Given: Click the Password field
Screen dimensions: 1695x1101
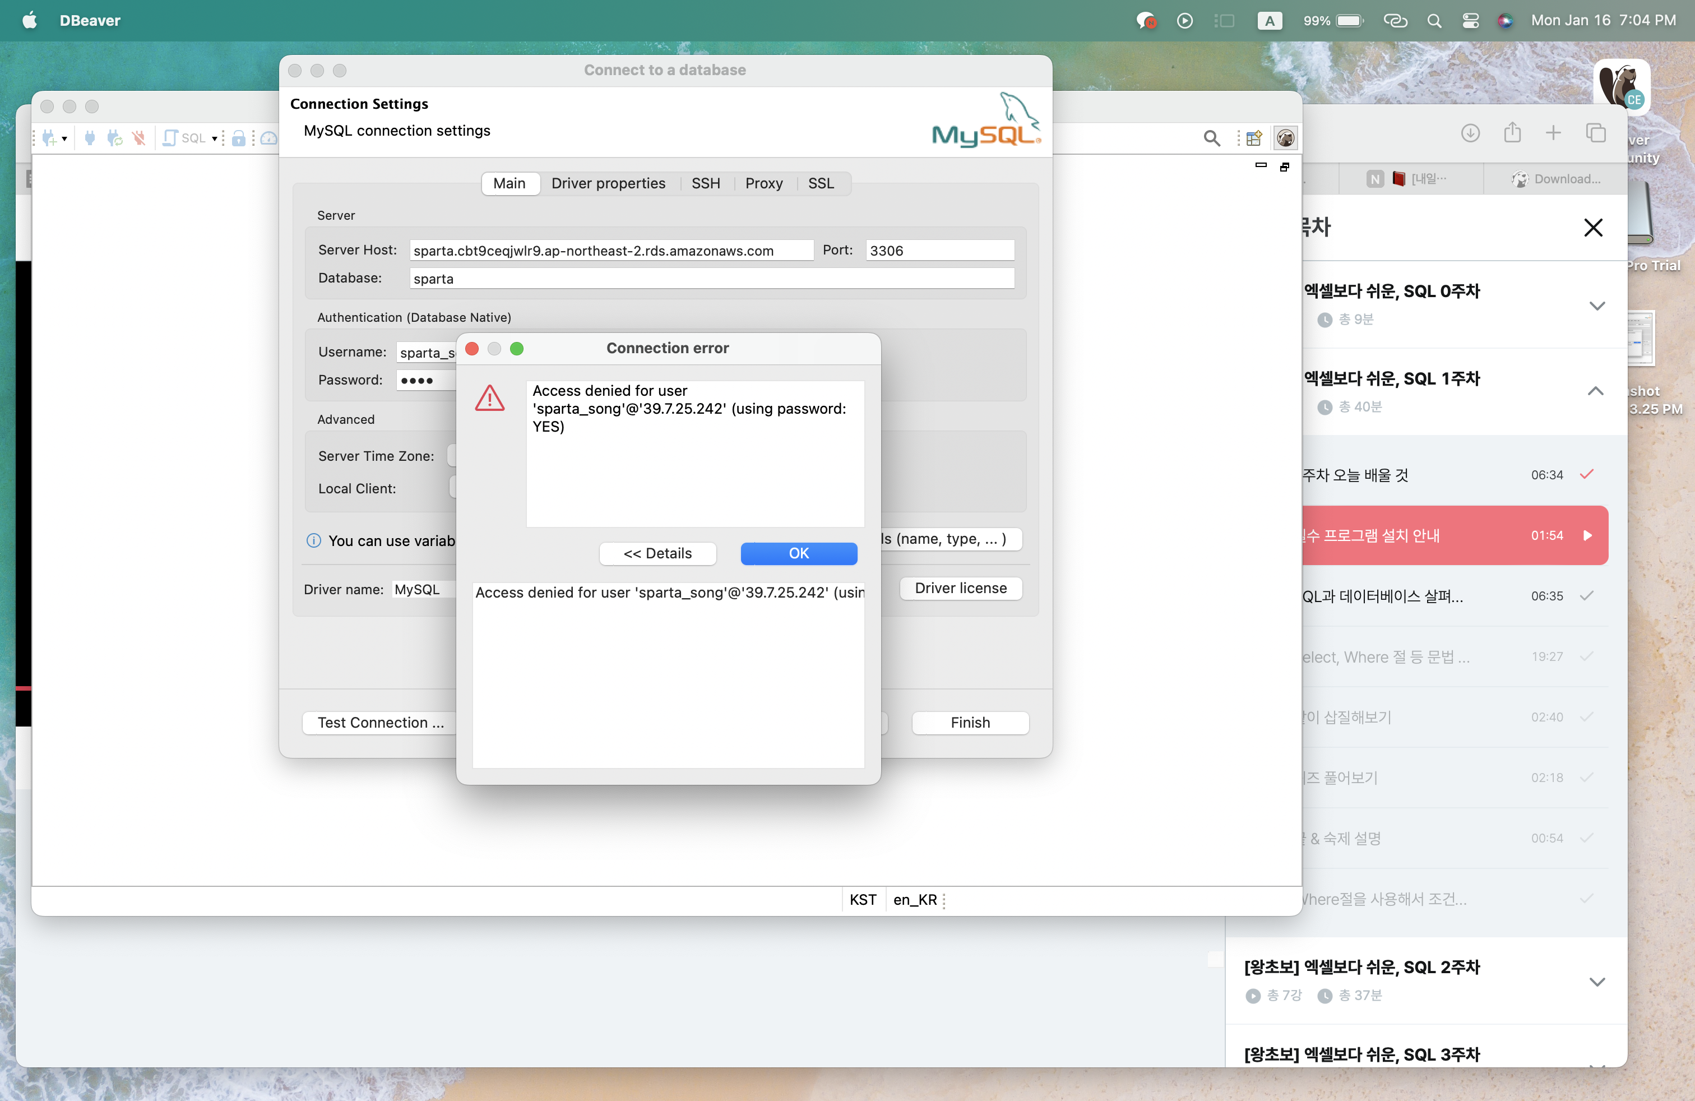Looking at the screenshot, I should (x=427, y=380).
